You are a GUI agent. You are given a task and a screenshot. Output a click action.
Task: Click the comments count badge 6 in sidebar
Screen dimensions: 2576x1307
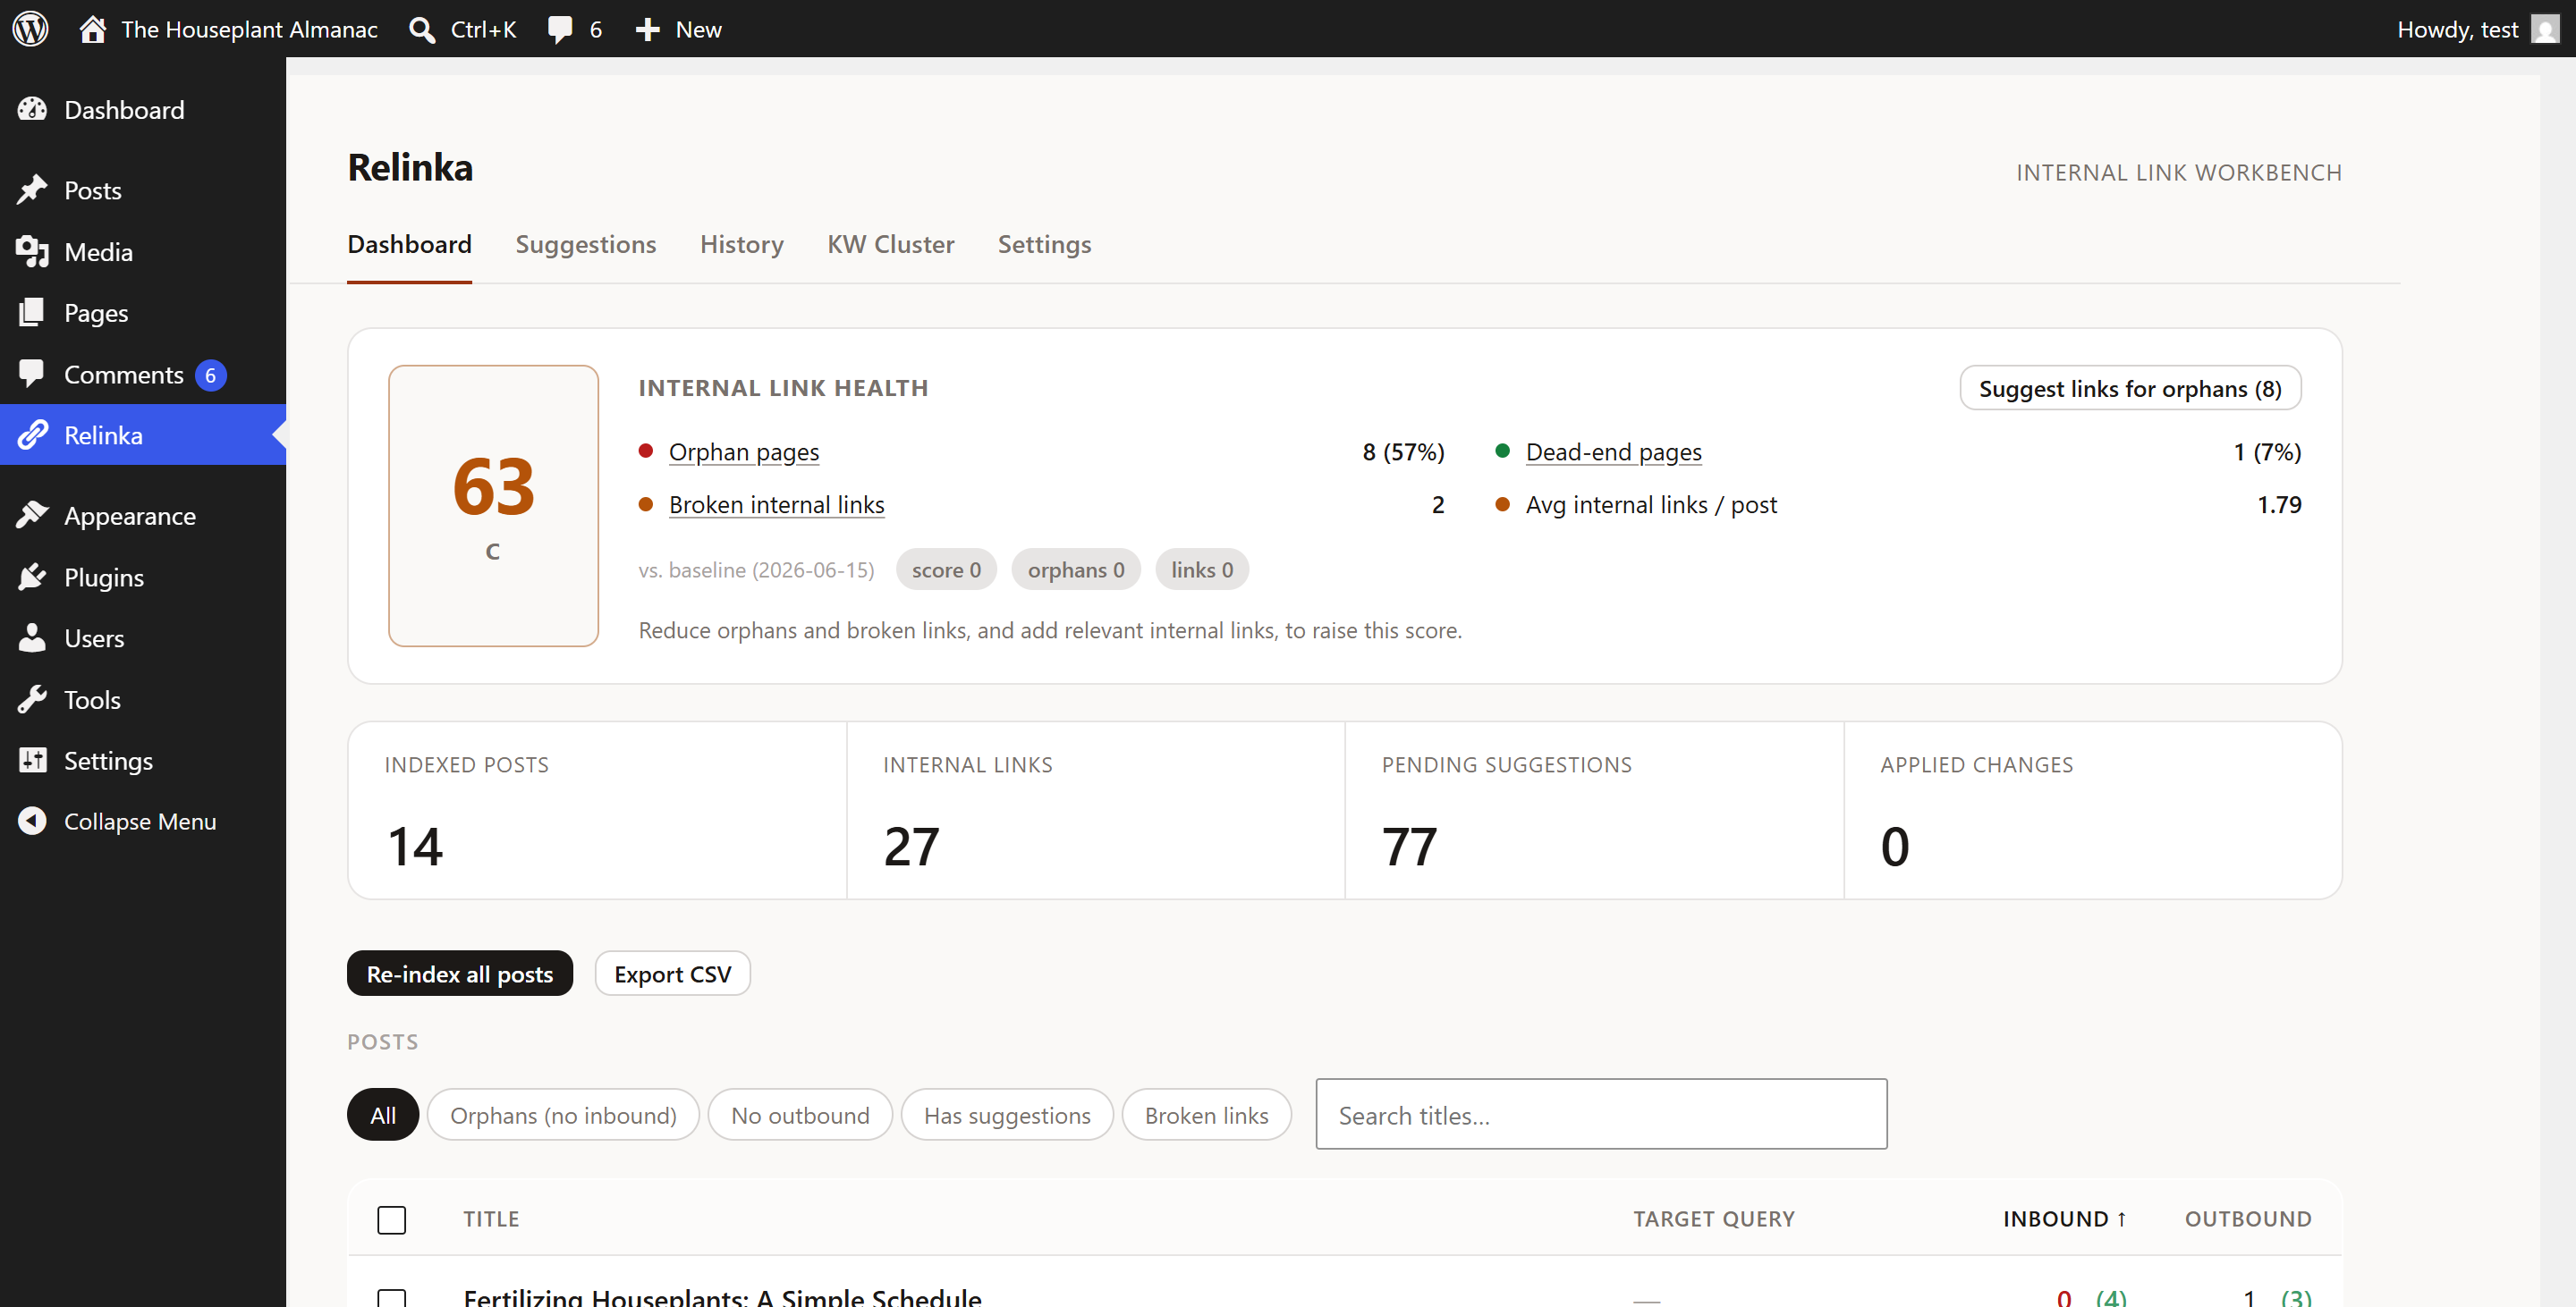[210, 375]
